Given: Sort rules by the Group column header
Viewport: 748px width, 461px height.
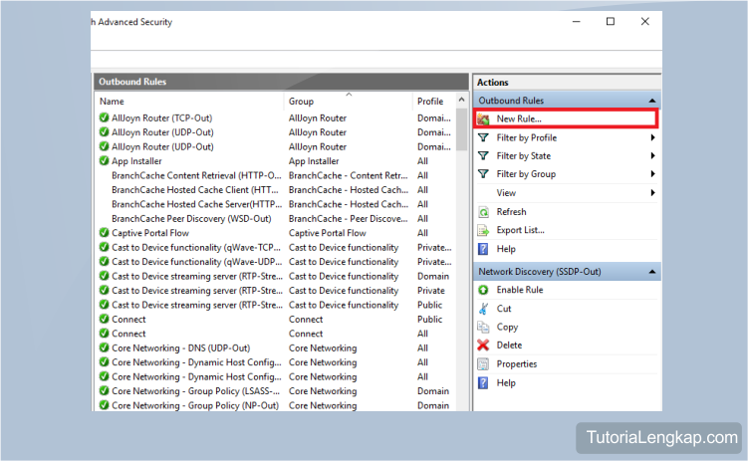Looking at the screenshot, I should coord(349,102).
